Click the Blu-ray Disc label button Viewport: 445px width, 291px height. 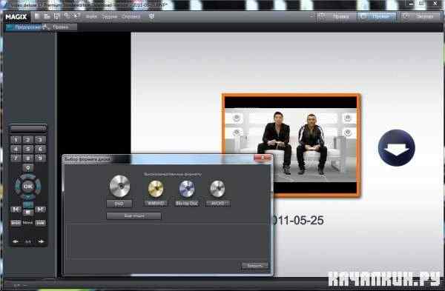pyautogui.click(x=187, y=204)
